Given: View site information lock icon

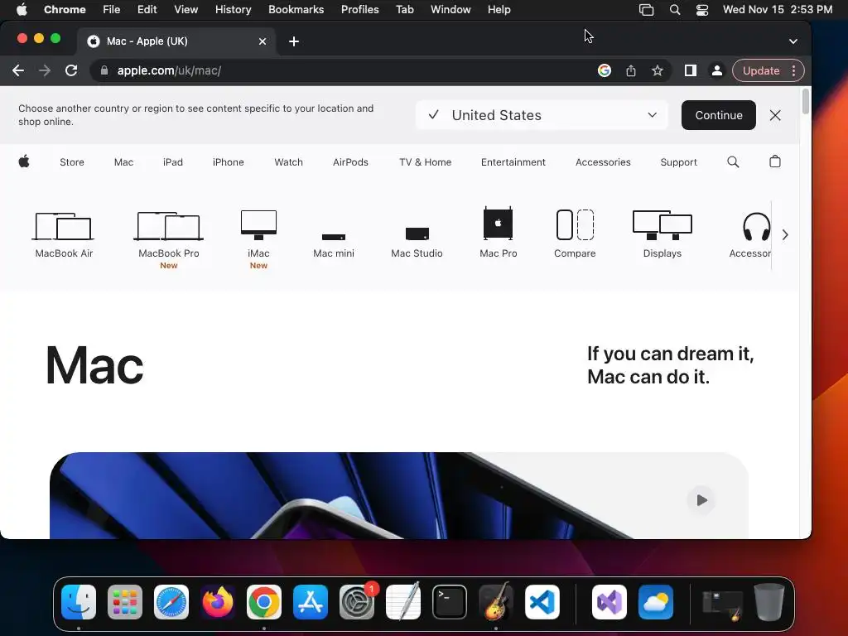Looking at the screenshot, I should (x=104, y=70).
